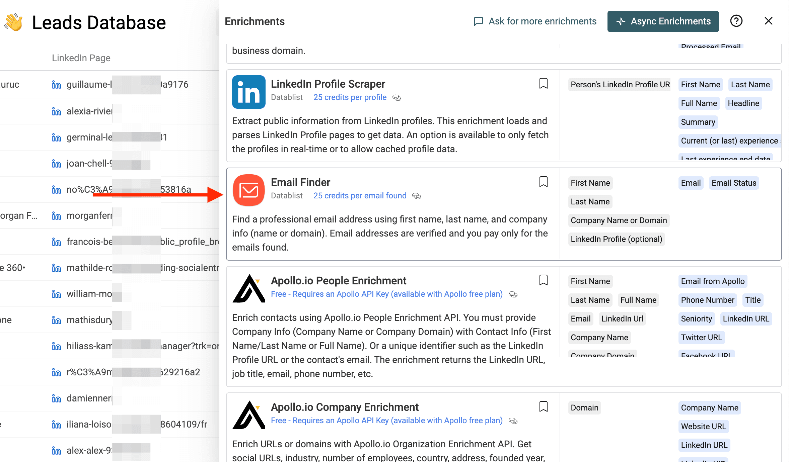Viewport: 789px width, 462px height.
Task: Open the help question mark icon
Action: [736, 21]
